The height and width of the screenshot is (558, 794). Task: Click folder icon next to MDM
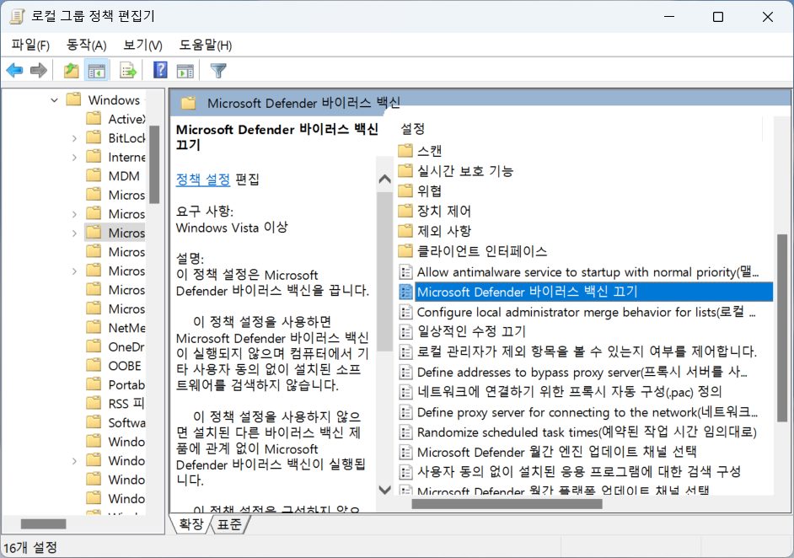point(94,175)
